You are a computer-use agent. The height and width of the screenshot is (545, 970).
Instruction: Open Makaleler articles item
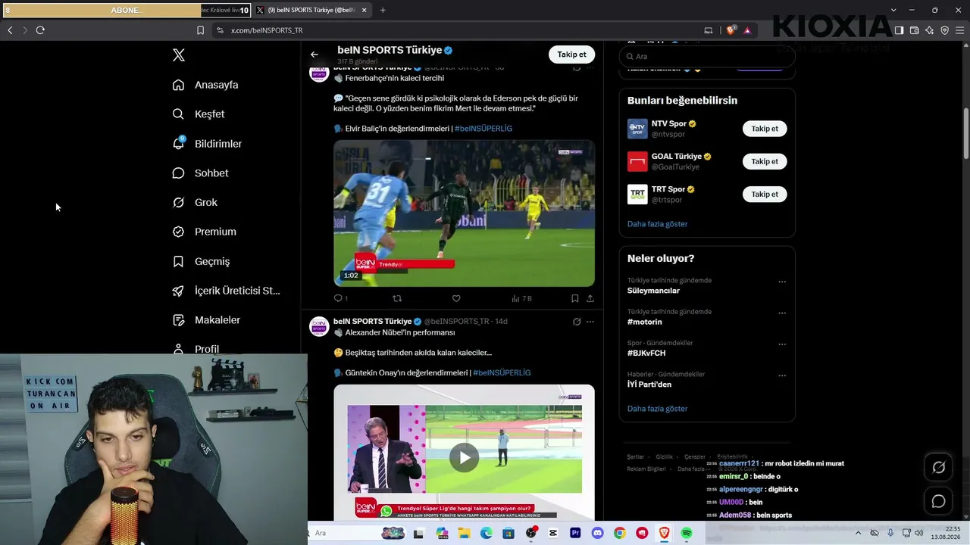tap(206, 320)
